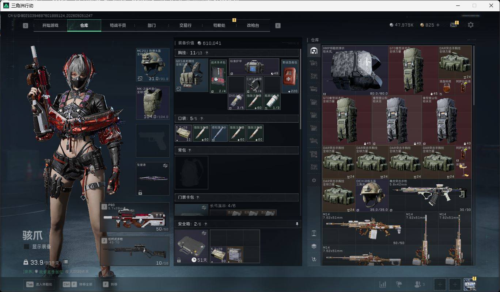The image size is (500, 292).
Task: Click the E key next tab button
Action: click(278, 26)
